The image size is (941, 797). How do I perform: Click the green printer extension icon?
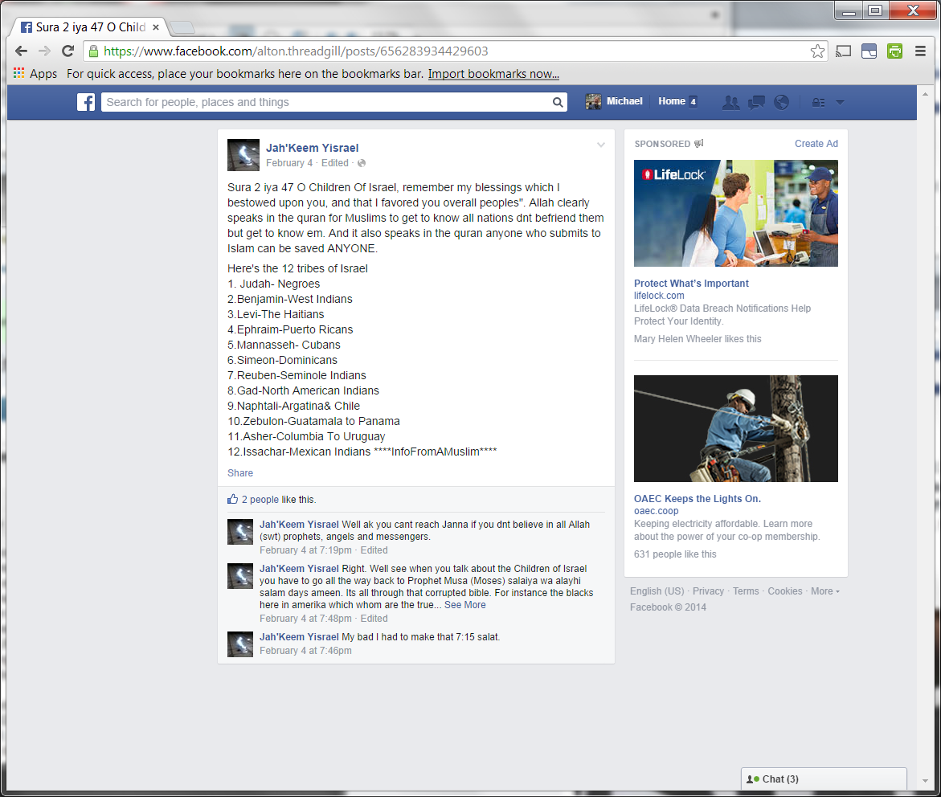coord(894,51)
